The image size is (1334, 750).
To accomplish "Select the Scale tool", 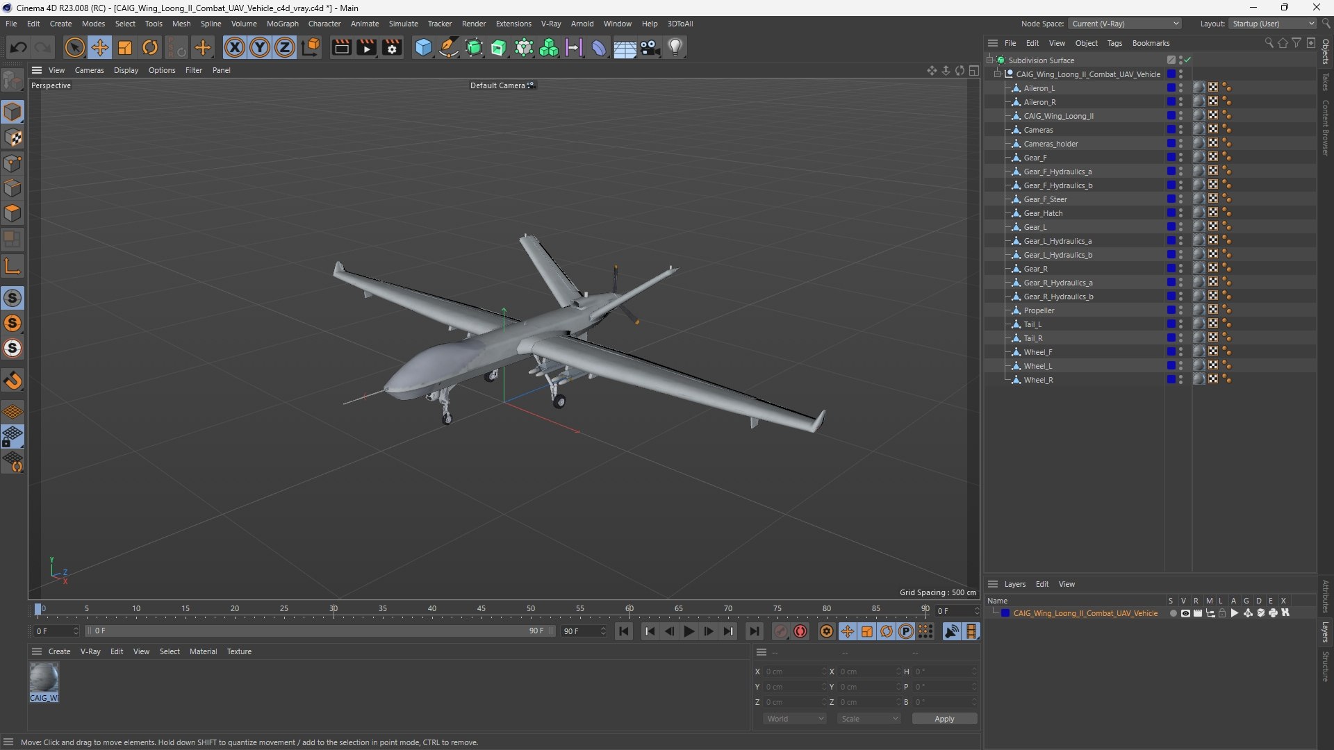I will [125, 47].
